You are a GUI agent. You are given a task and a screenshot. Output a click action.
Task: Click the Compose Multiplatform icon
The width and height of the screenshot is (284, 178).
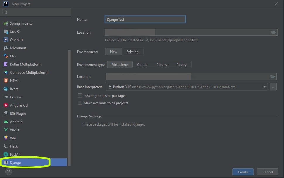[6, 72]
